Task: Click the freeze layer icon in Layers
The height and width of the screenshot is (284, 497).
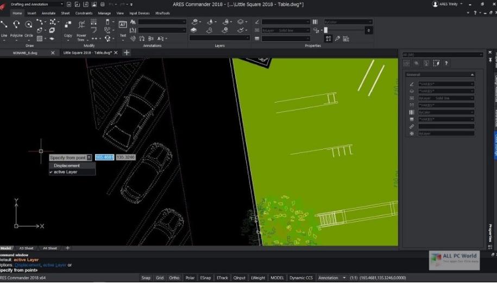Action: [x=210, y=22]
